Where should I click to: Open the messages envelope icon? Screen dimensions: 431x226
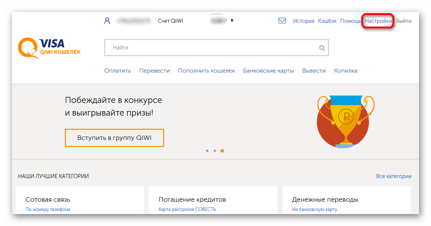click(x=282, y=21)
